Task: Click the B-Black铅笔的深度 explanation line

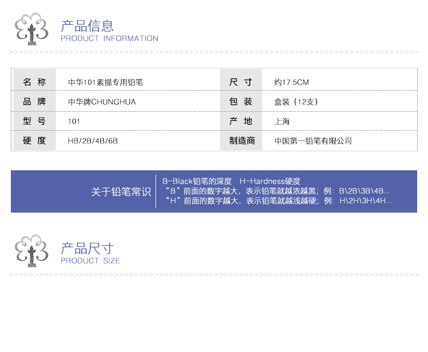Action: click(x=197, y=181)
